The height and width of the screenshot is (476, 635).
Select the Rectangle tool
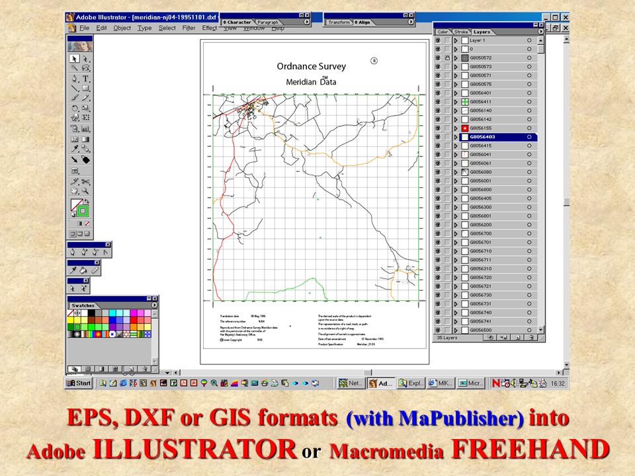tap(85, 88)
